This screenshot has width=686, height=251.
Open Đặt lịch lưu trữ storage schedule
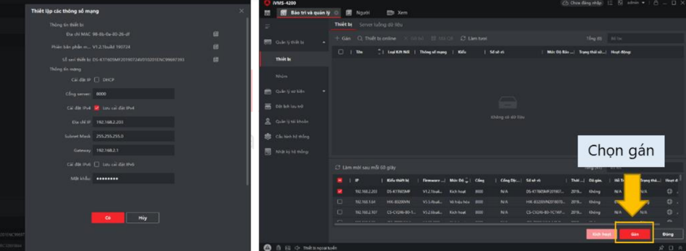click(286, 107)
